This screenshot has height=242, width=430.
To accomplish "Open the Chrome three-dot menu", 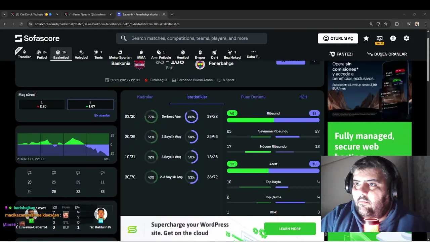I will tap(425, 24).
